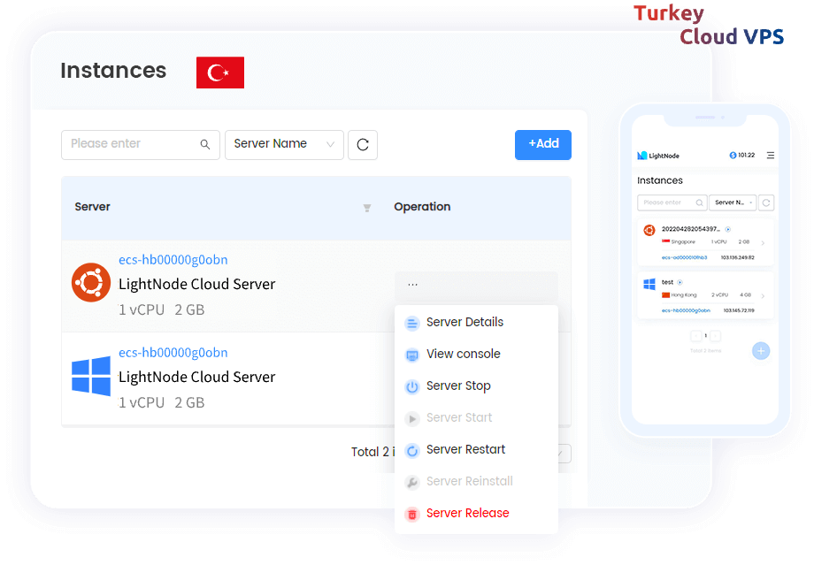
Task: Click the Turkey flag next to Instances heading
Action: tap(219, 73)
